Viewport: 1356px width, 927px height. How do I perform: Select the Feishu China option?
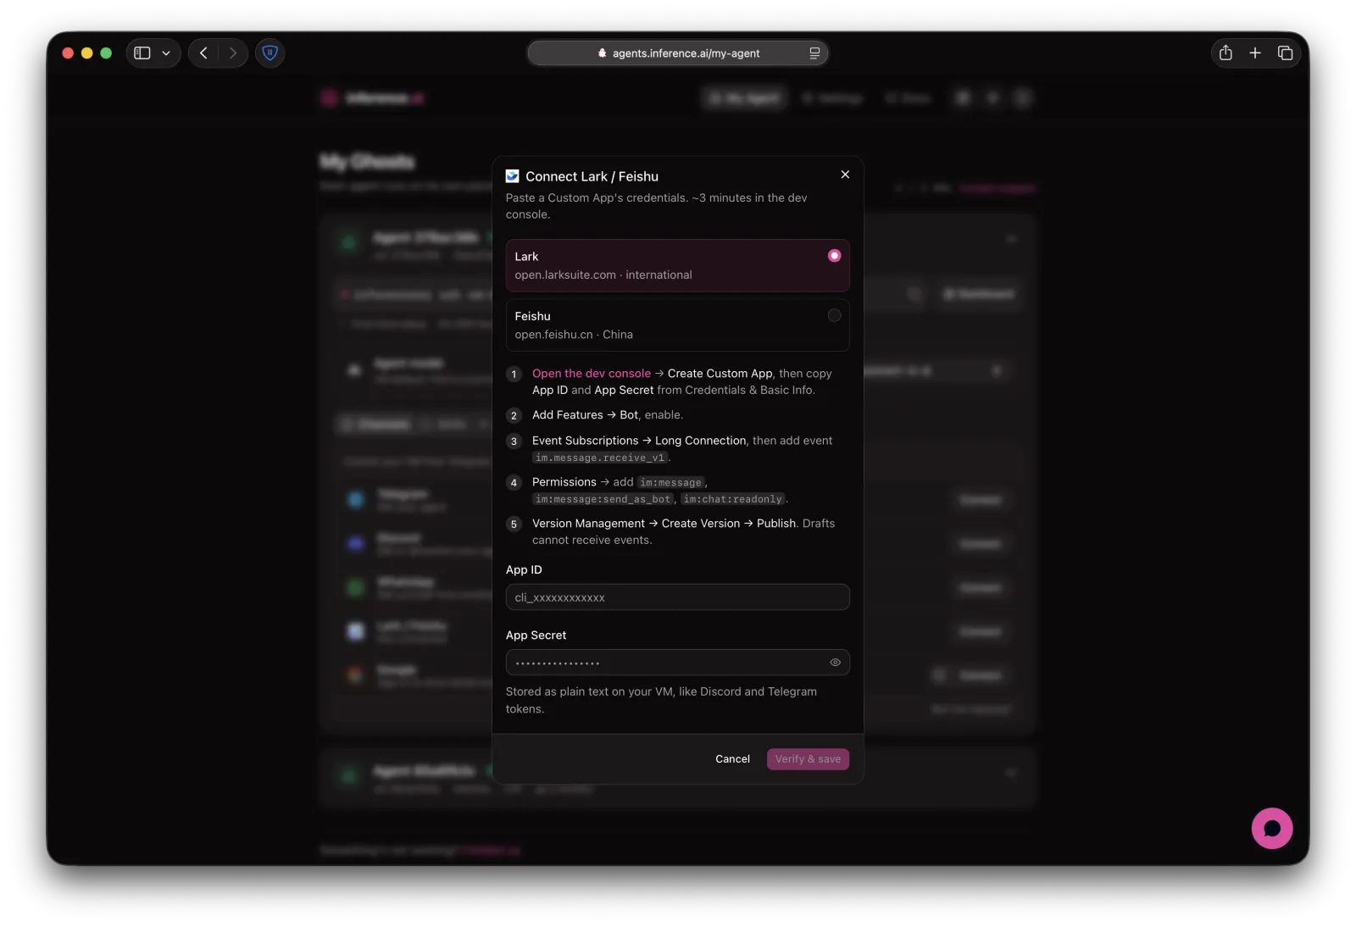point(678,325)
